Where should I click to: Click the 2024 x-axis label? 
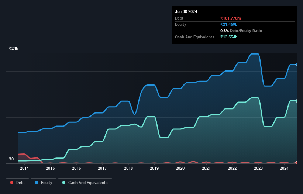284,168
